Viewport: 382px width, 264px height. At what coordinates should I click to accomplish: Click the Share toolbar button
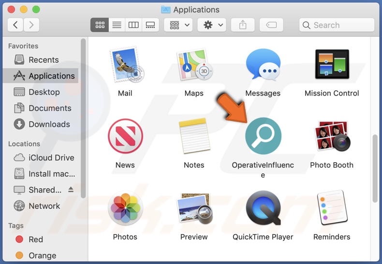[243, 25]
